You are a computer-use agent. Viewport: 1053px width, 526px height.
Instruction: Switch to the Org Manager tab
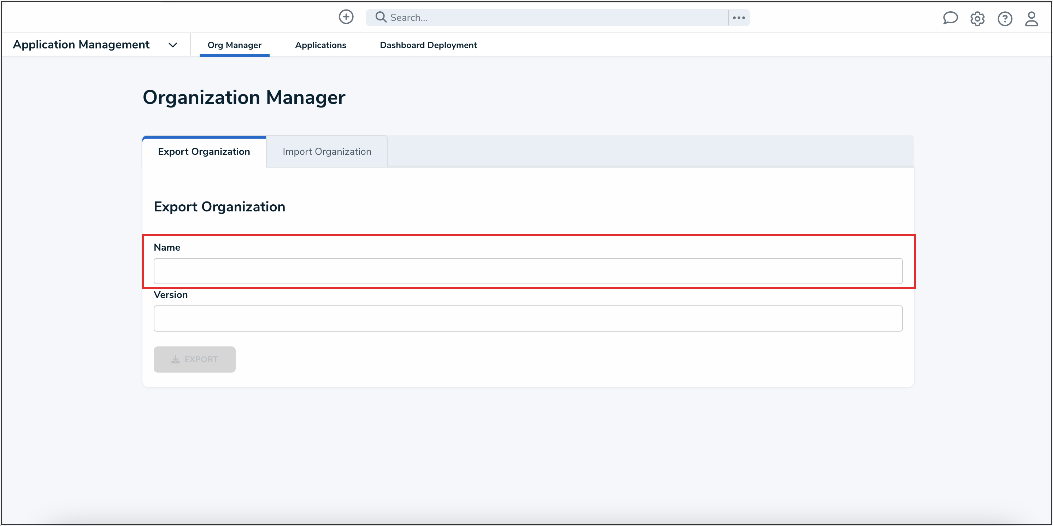pos(234,45)
